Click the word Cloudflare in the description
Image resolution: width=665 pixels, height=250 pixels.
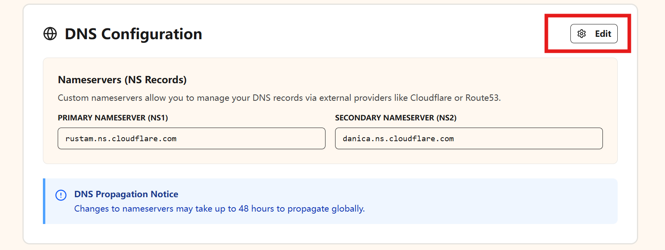click(x=431, y=98)
